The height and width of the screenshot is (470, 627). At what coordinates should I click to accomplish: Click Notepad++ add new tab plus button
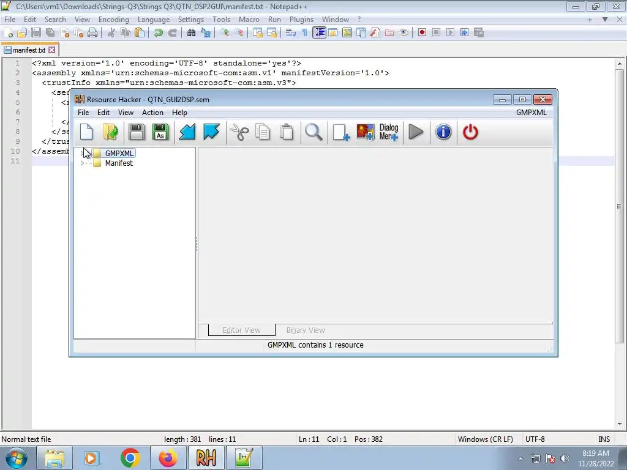(x=590, y=20)
